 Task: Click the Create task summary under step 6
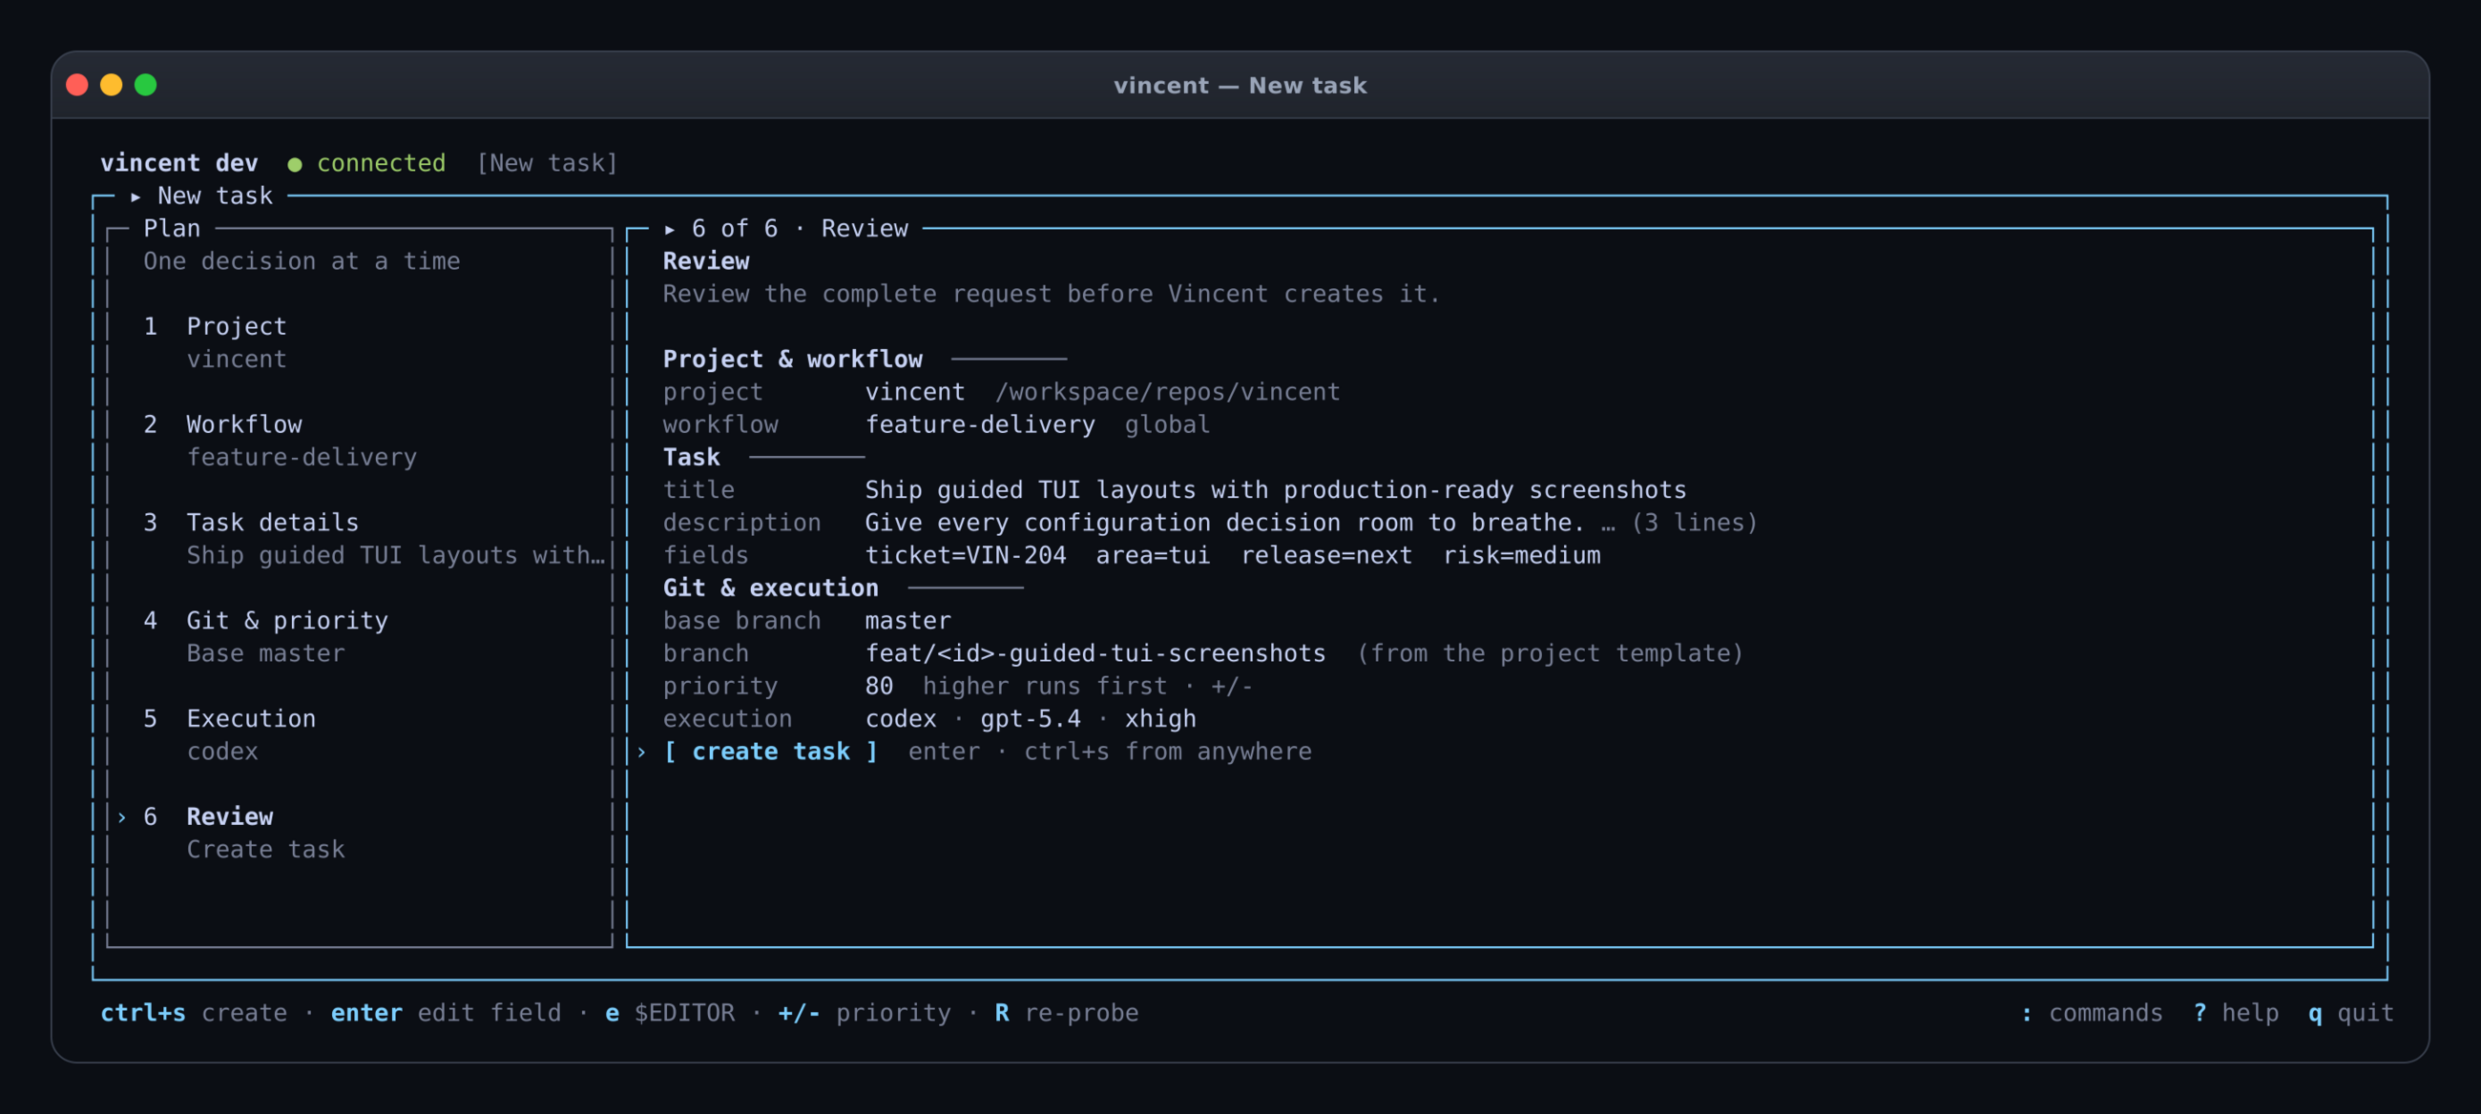point(265,850)
